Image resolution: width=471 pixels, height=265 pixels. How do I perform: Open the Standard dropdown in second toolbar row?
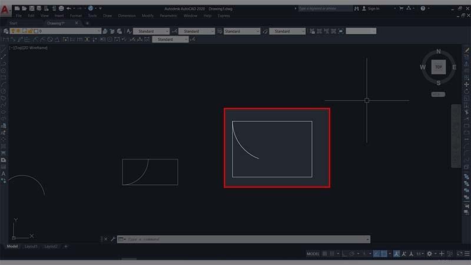pos(170,39)
